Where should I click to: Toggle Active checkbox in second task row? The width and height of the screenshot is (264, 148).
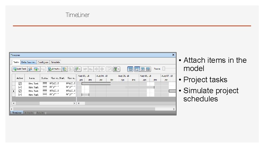click(x=20, y=87)
